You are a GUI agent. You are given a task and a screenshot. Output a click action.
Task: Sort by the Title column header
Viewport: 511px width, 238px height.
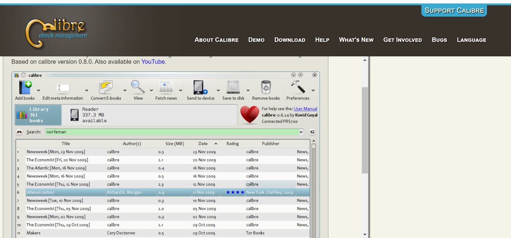point(66,144)
